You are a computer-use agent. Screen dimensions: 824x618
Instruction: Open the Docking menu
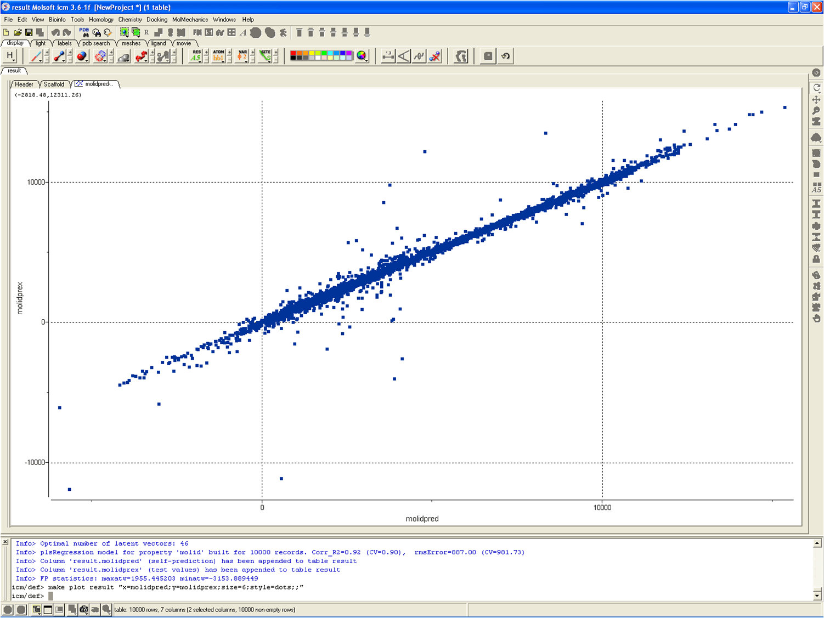coord(157,19)
